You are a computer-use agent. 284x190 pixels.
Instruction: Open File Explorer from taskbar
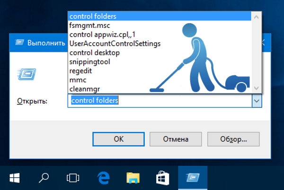click(133, 178)
